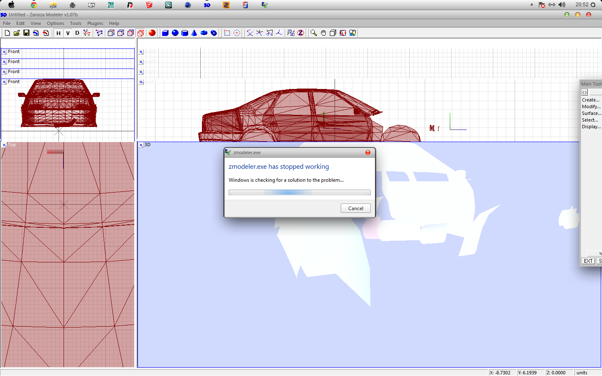
Task: Toggle the H axis constraint button
Action: point(59,33)
